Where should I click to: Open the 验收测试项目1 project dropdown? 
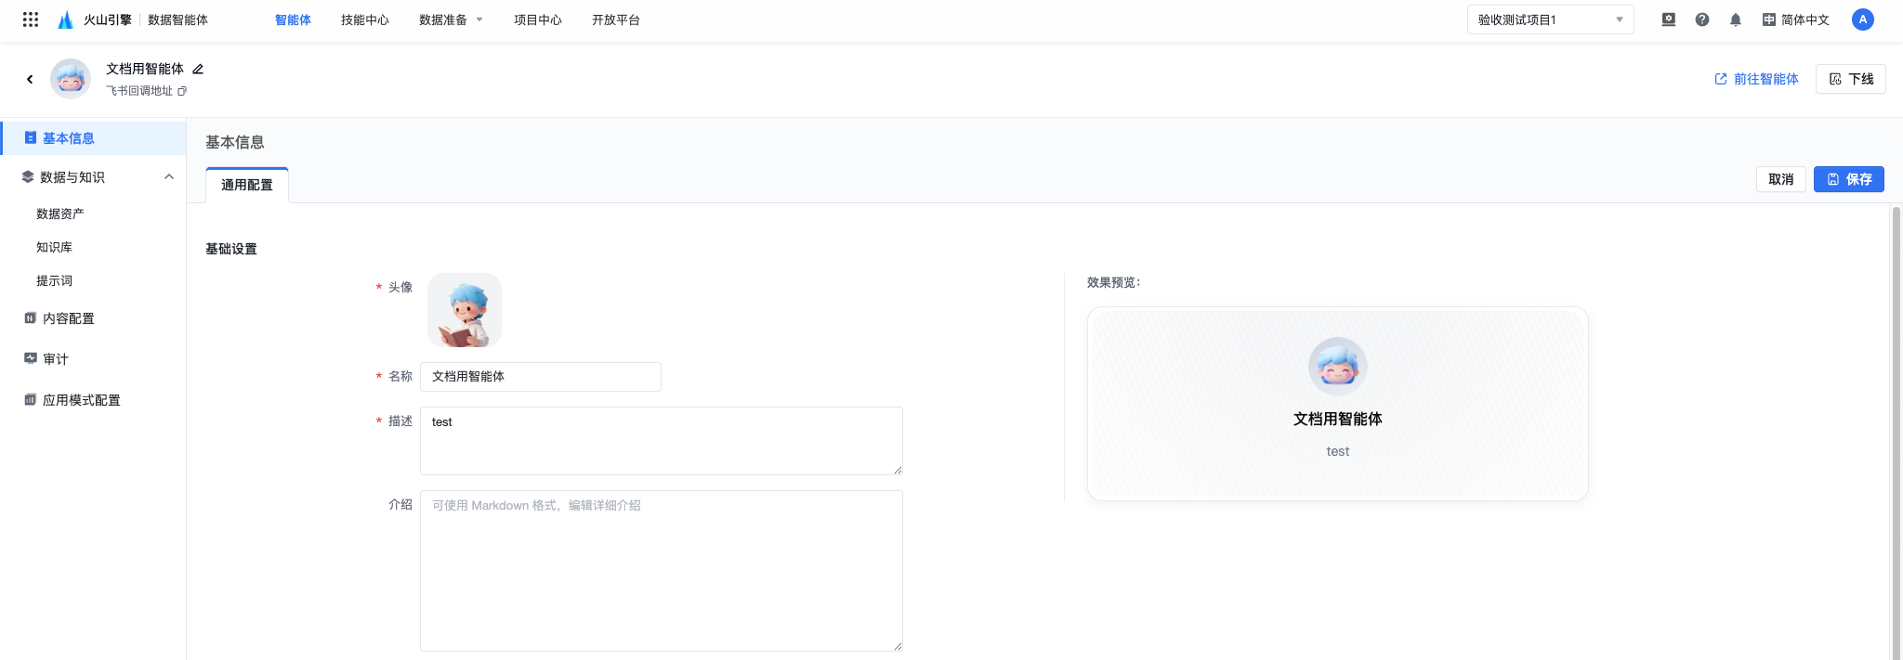coord(1550,19)
